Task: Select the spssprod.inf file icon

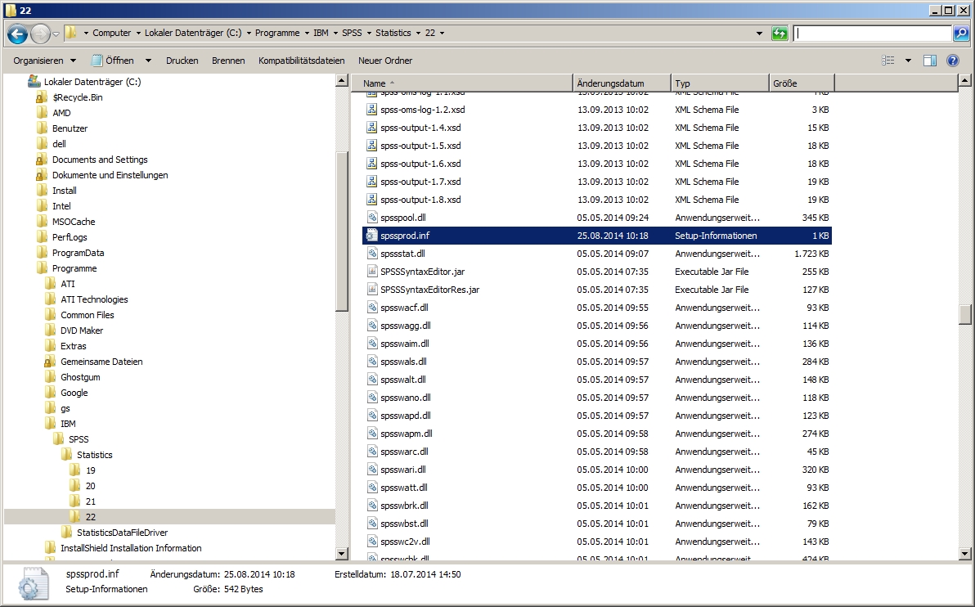Action: [x=371, y=236]
